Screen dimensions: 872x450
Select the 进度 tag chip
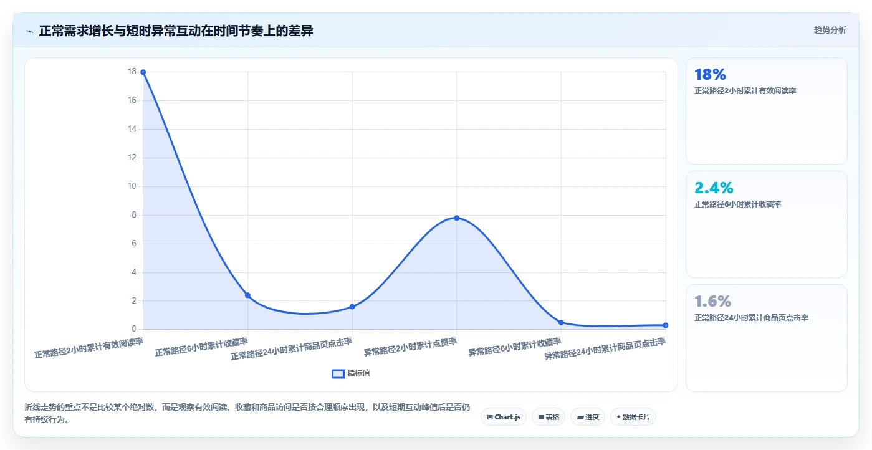tap(588, 417)
